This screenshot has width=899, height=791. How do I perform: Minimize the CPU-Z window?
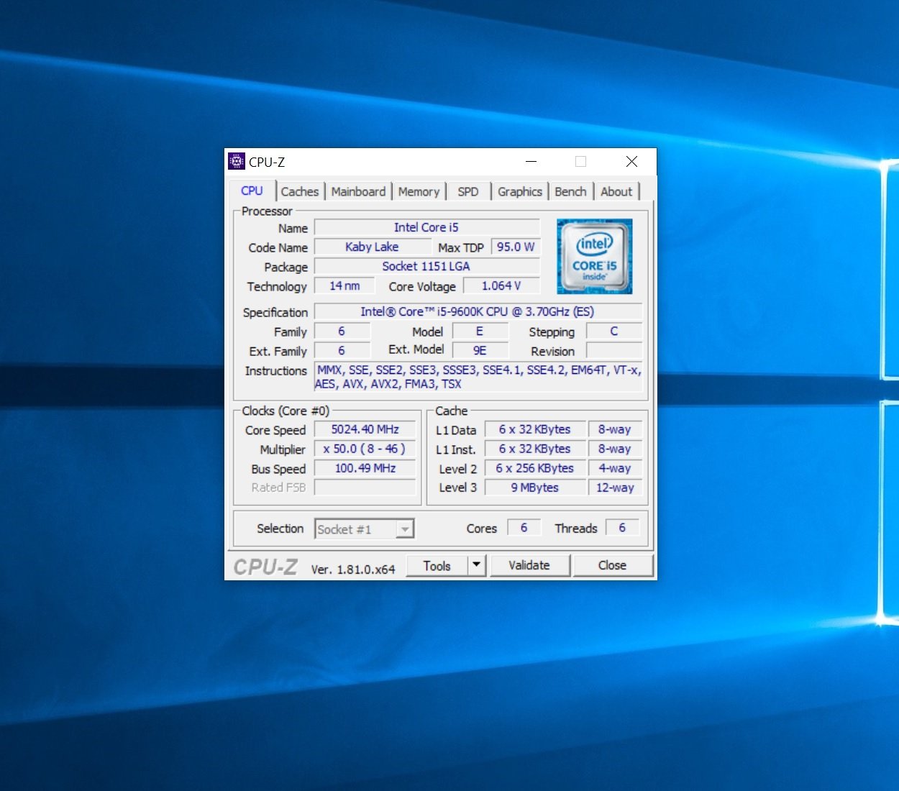[531, 162]
